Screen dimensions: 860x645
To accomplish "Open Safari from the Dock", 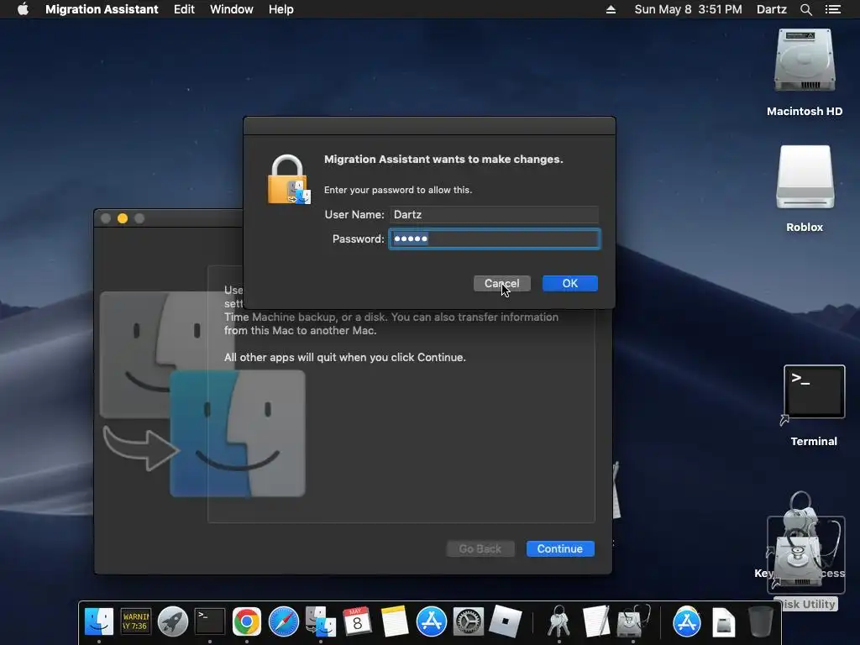I will [284, 621].
